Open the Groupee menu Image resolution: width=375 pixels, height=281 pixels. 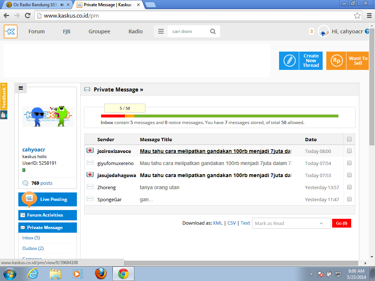[x=99, y=31]
